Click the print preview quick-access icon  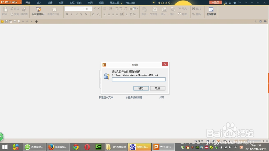tap(19, 21)
